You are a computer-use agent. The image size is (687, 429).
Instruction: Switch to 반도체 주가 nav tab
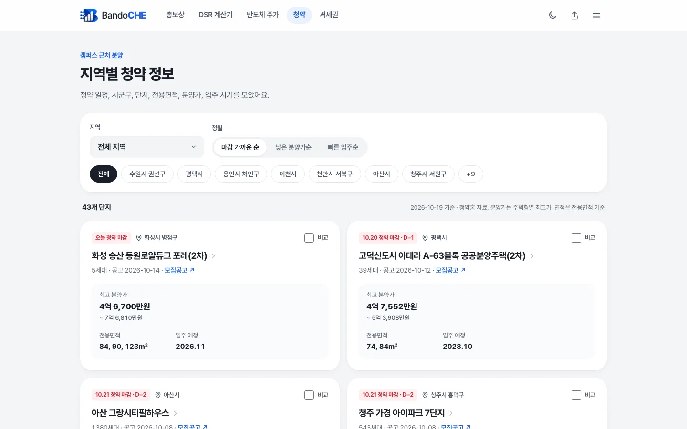click(x=263, y=15)
